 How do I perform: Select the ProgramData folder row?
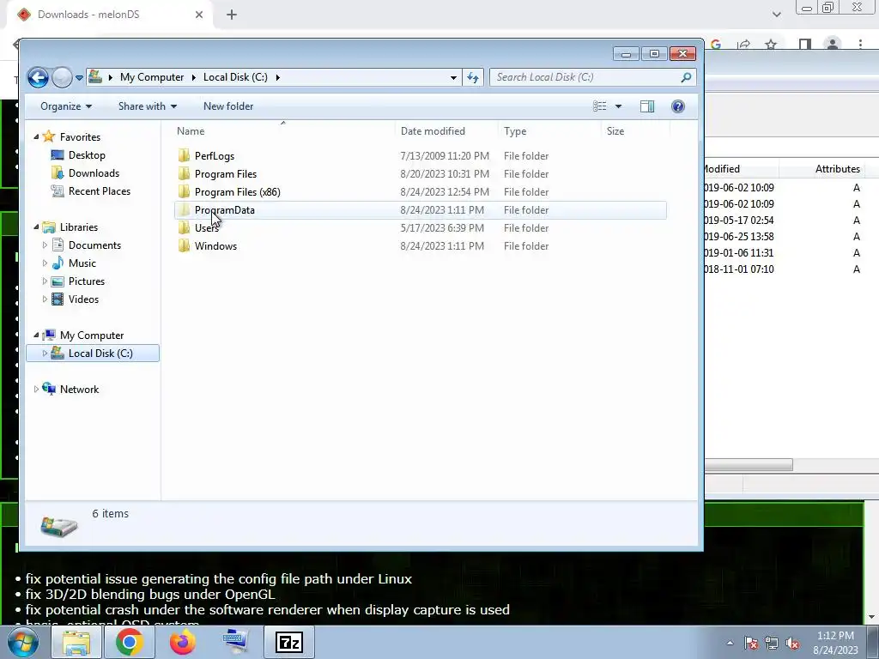421,210
